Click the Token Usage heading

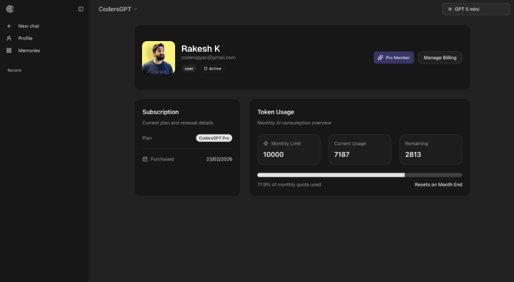coord(275,112)
